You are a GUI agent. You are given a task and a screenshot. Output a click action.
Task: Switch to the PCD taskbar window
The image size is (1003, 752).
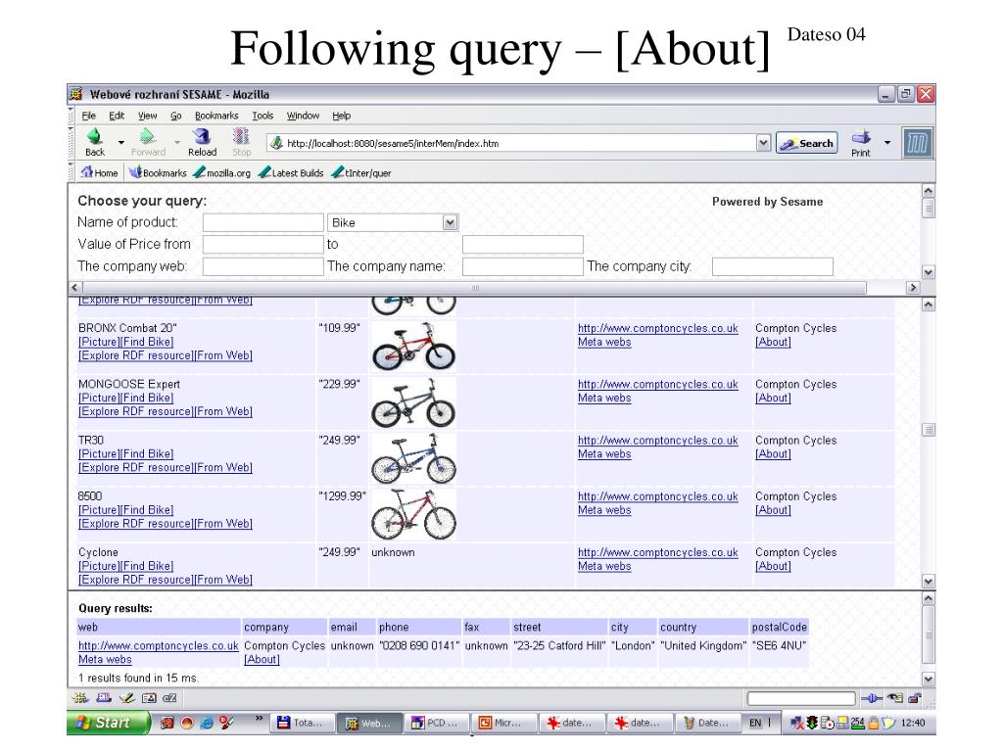(436, 723)
